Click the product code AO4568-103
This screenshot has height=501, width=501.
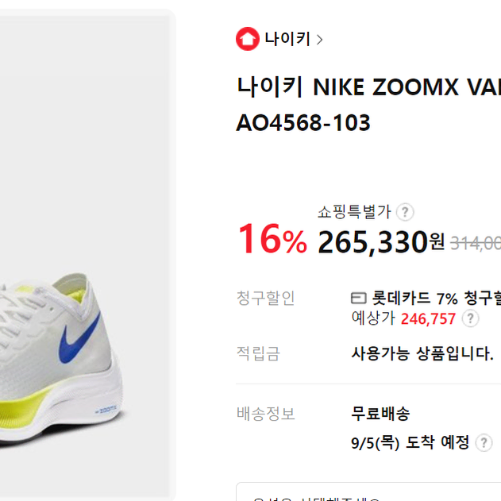303,123
